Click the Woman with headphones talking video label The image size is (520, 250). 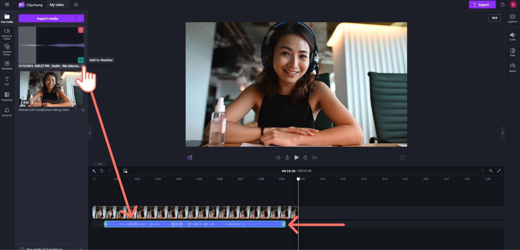pyautogui.click(x=44, y=110)
